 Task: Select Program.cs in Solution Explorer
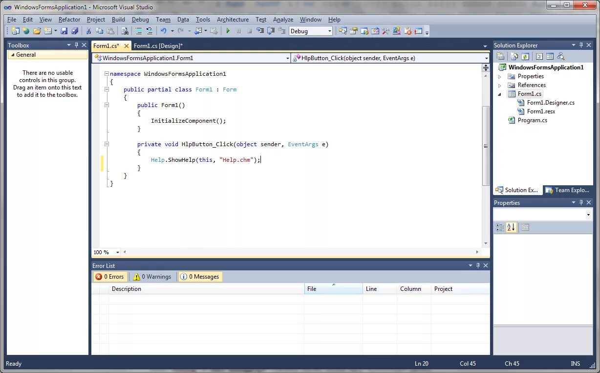(532, 120)
